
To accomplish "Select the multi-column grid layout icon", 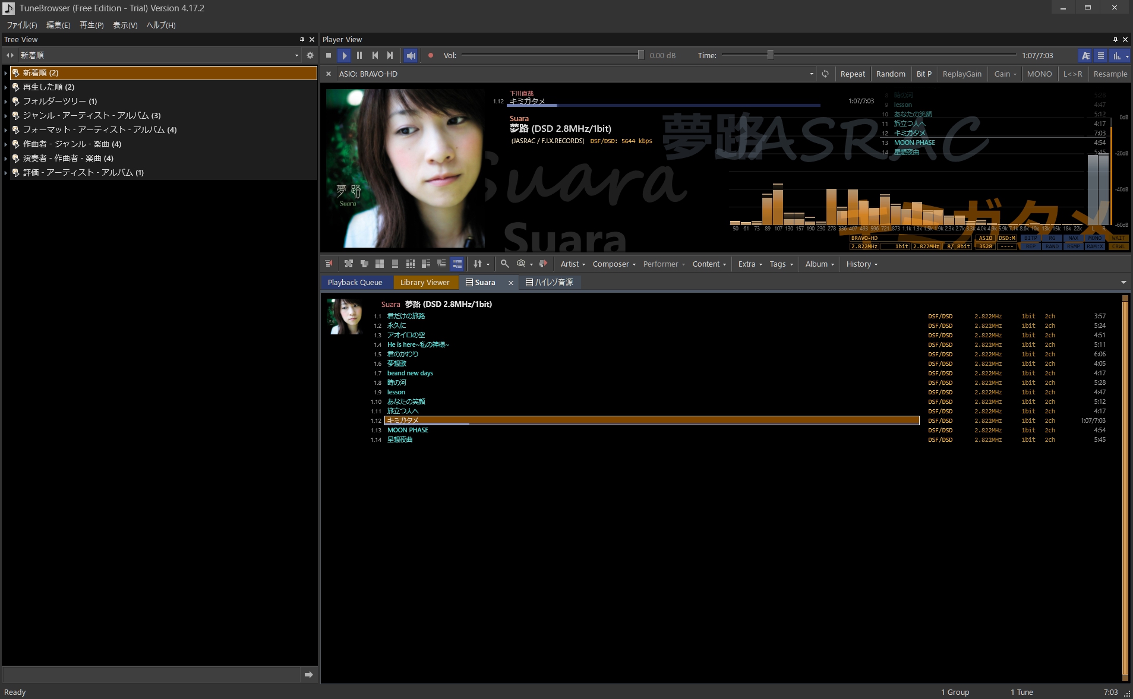I will point(411,264).
